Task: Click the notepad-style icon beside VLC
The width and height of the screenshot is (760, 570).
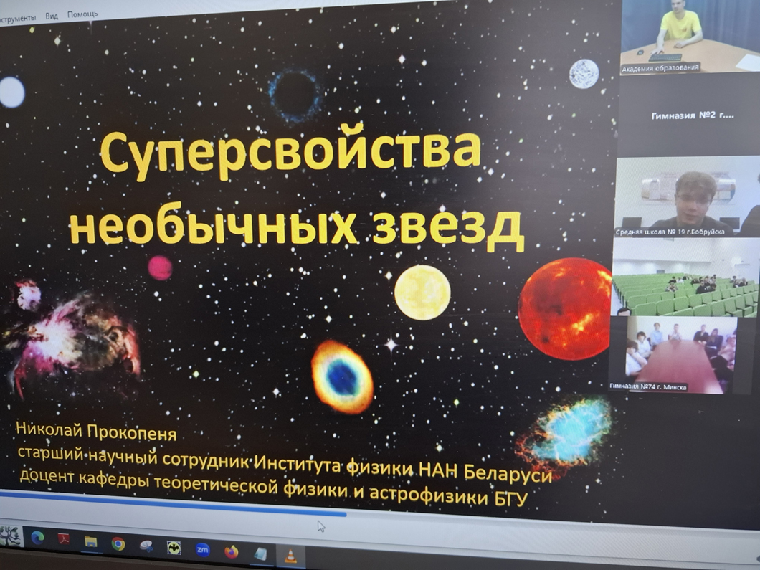Action: [x=261, y=554]
